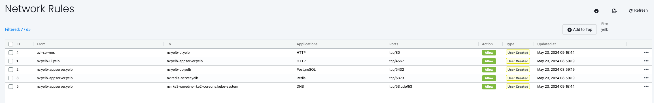This screenshot has height=103, width=654.
Task: Click the User Created tag on the Redis row
Action: [x=518, y=78]
